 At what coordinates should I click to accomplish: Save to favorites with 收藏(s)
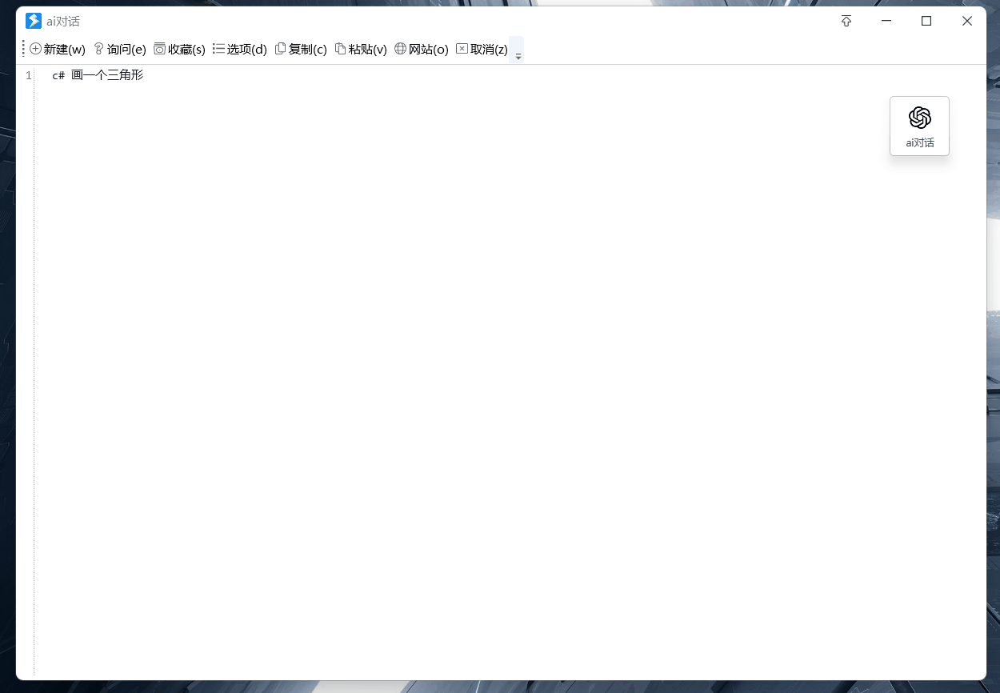coord(180,50)
